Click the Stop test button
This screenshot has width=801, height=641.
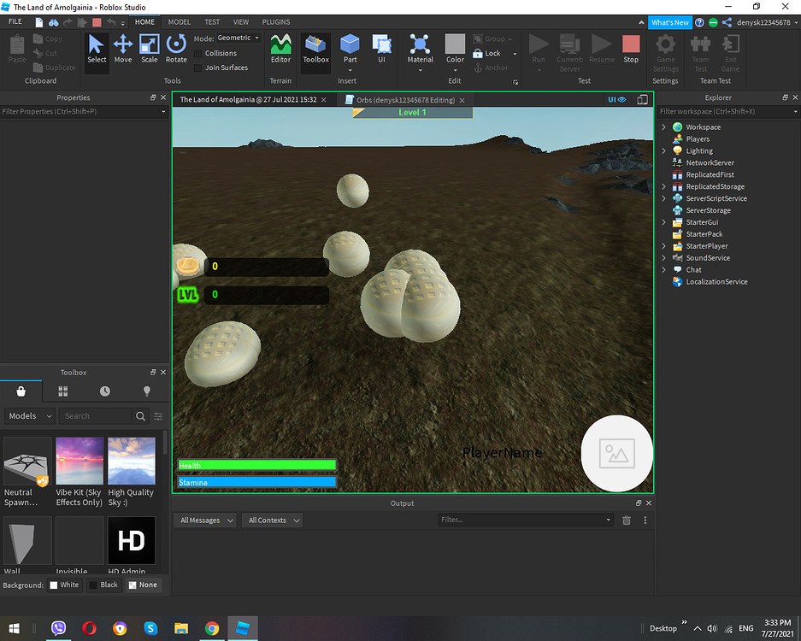click(631, 50)
